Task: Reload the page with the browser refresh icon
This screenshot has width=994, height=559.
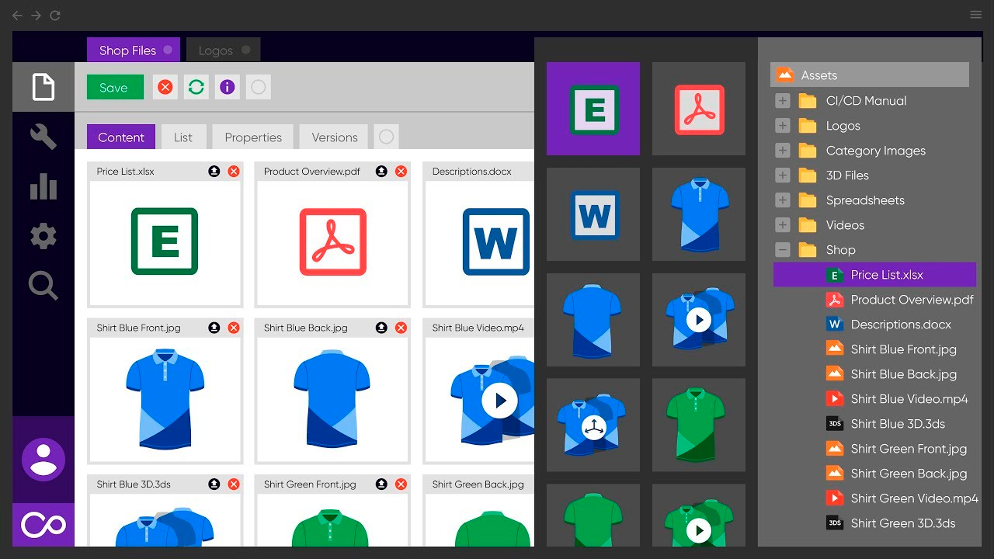Action: click(54, 16)
